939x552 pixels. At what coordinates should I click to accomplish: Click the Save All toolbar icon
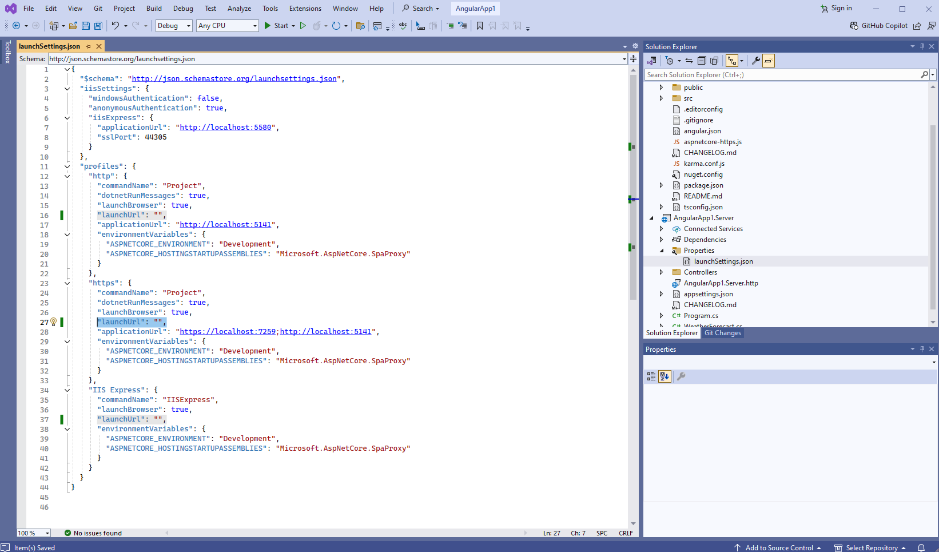98,26
